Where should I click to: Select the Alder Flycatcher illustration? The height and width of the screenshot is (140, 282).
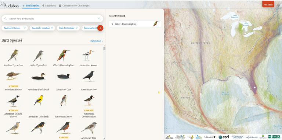[39, 56]
